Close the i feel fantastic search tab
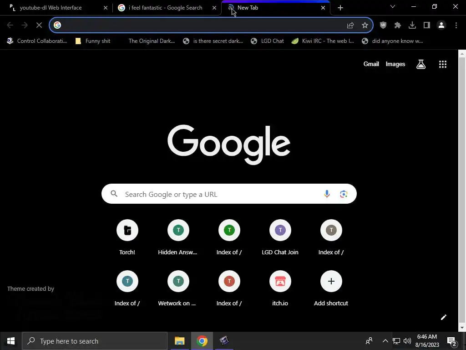466x350 pixels. [214, 8]
